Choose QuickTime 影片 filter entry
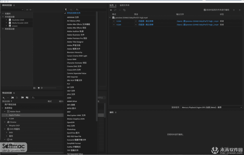Viewport: 244px width, 155px height. click(x=73, y=133)
